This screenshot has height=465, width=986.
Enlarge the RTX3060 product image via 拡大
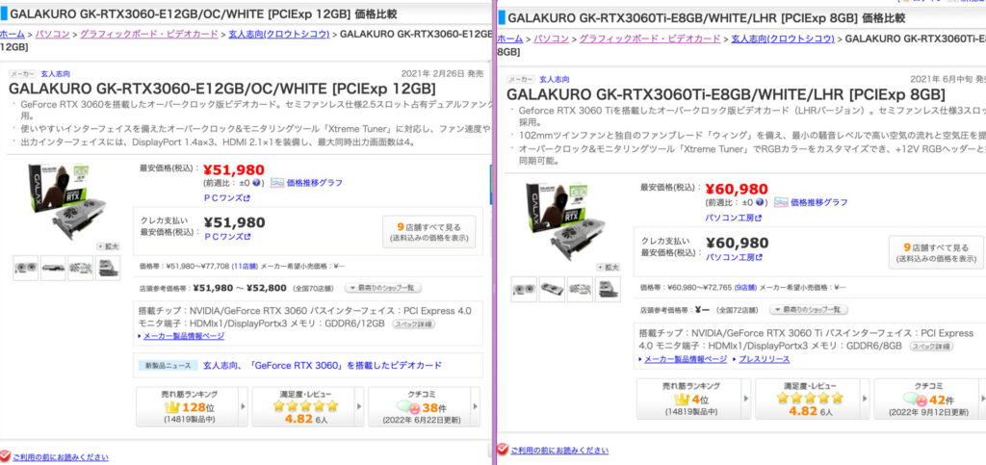(x=104, y=246)
